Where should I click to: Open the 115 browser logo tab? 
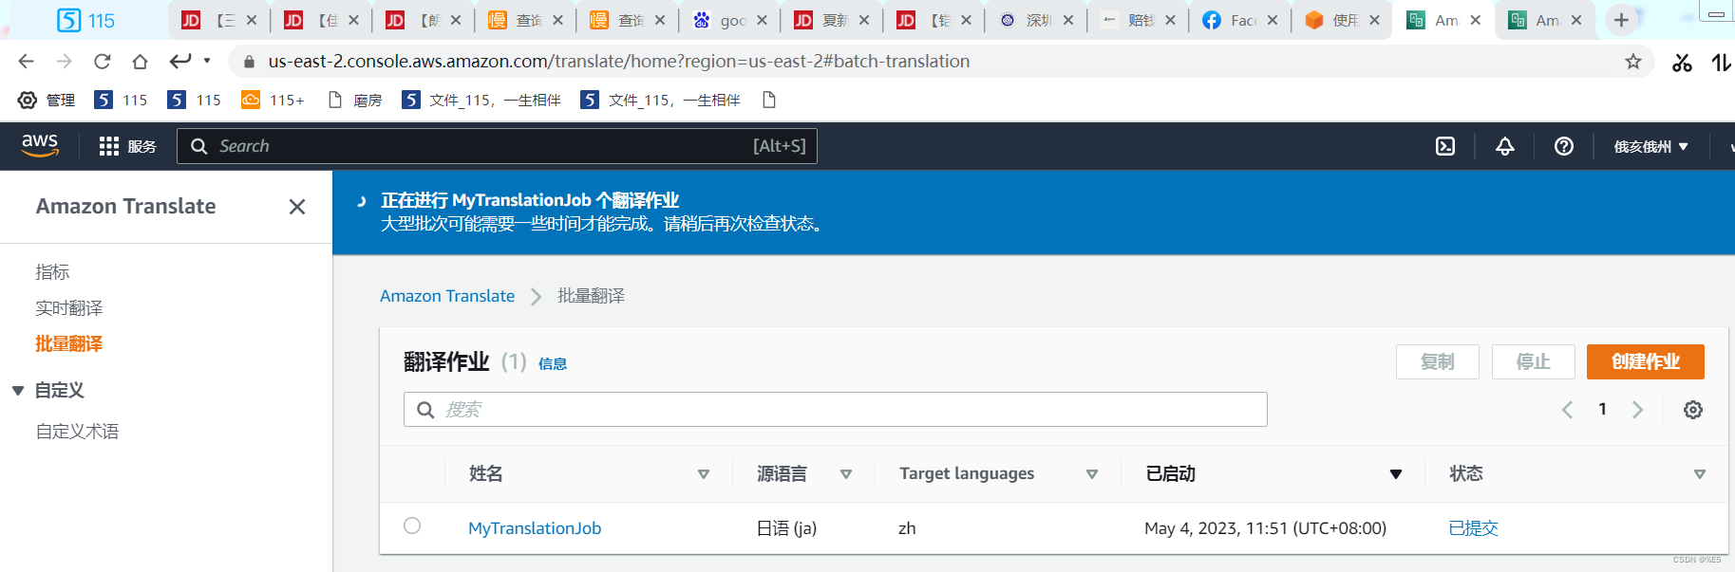pos(85,20)
